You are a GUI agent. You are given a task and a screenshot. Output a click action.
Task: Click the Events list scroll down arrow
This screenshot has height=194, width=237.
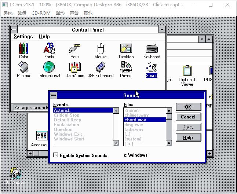click(x=116, y=143)
